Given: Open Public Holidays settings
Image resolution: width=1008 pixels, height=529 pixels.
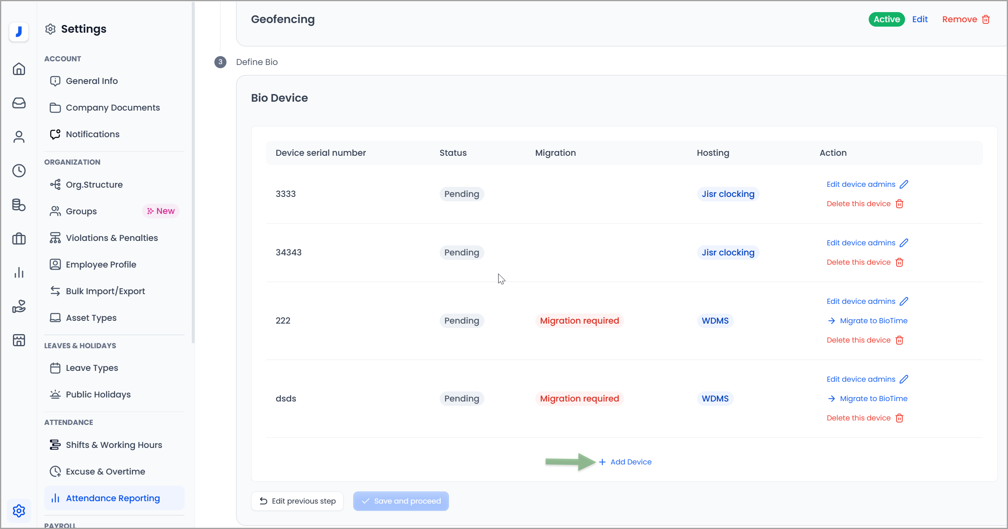Looking at the screenshot, I should point(98,394).
